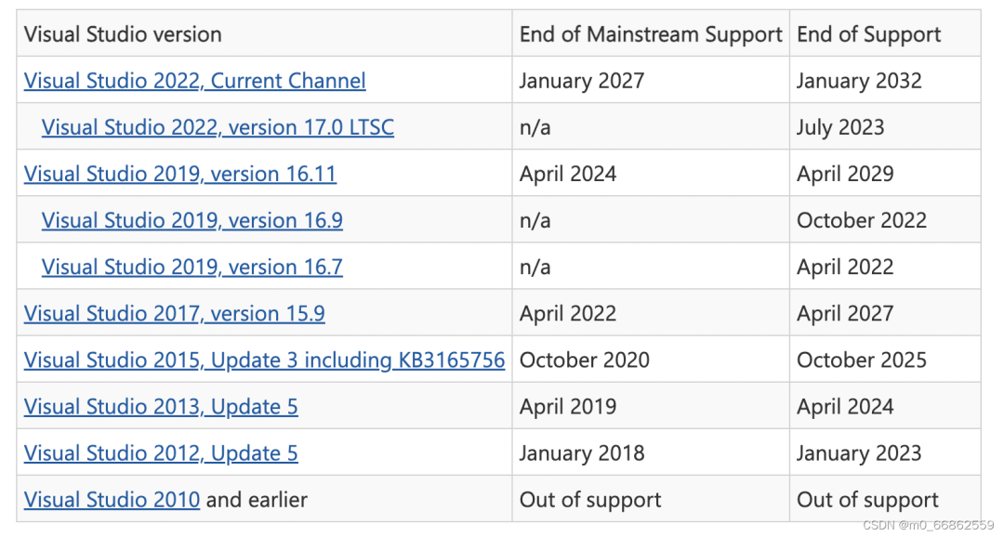
Task: Select the January 2027 mainstream support cell
Action: (x=581, y=81)
